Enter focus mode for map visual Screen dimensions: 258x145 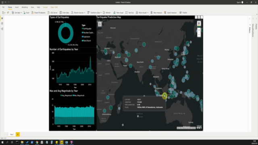[x=199, y=17]
